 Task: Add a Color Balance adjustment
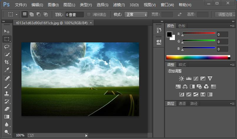pos(185,87)
